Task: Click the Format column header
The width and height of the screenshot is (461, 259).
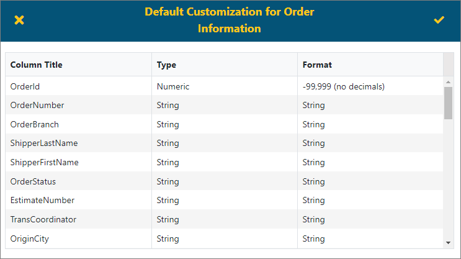Action: pyautogui.click(x=317, y=65)
